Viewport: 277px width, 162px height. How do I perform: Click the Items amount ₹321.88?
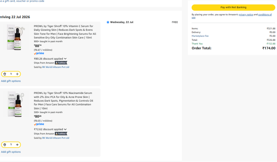[271, 29]
